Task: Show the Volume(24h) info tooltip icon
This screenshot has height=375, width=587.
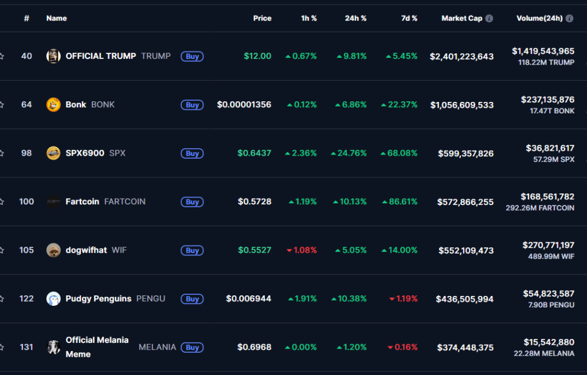Action: tap(569, 18)
